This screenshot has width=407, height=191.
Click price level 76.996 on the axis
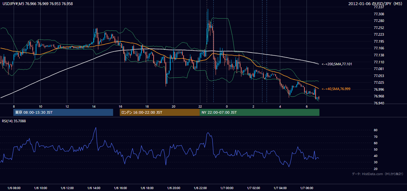(x=379, y=89)
